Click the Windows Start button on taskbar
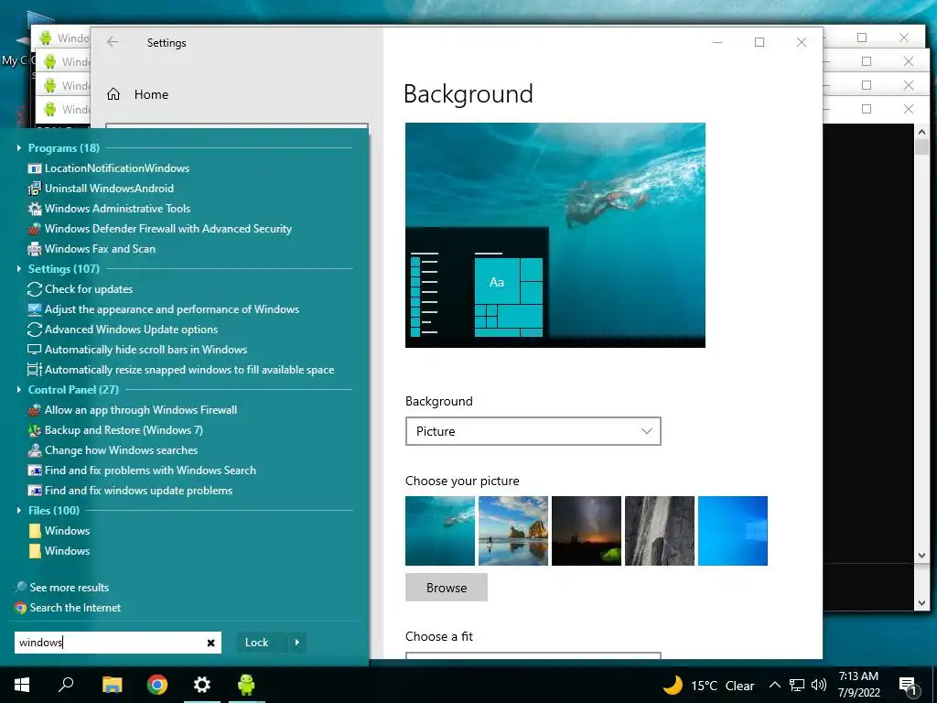This screenshot has width=937, height=703. (x=22, y=685)
